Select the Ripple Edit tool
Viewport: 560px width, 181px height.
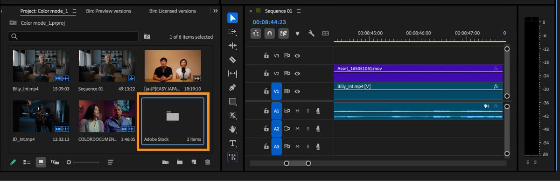click(x=232, y=46)
